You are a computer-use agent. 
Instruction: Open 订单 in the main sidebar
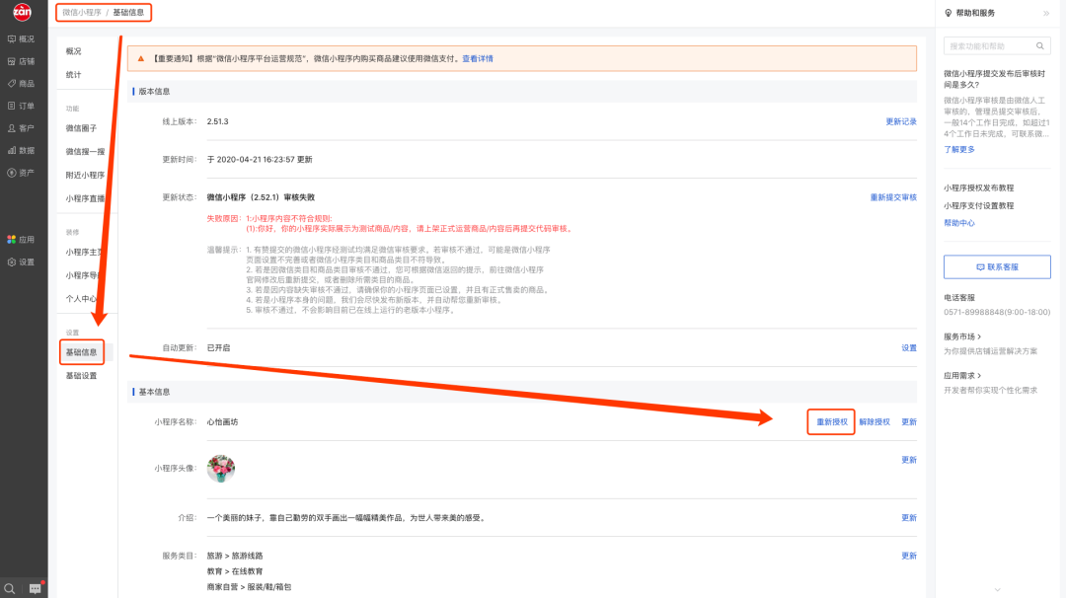(x=21, y=106)
